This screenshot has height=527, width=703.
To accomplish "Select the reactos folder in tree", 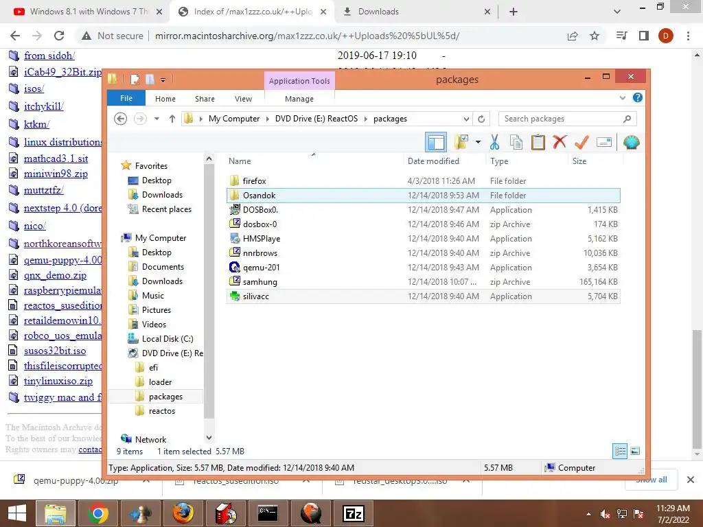I will [x=162, y=411].
